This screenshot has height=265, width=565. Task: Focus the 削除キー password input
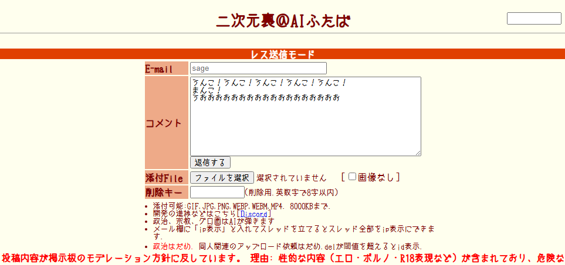tap(217, 192)
